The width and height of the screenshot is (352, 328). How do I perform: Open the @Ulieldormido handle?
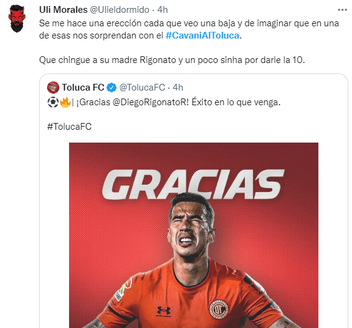(x=119, y=10)
